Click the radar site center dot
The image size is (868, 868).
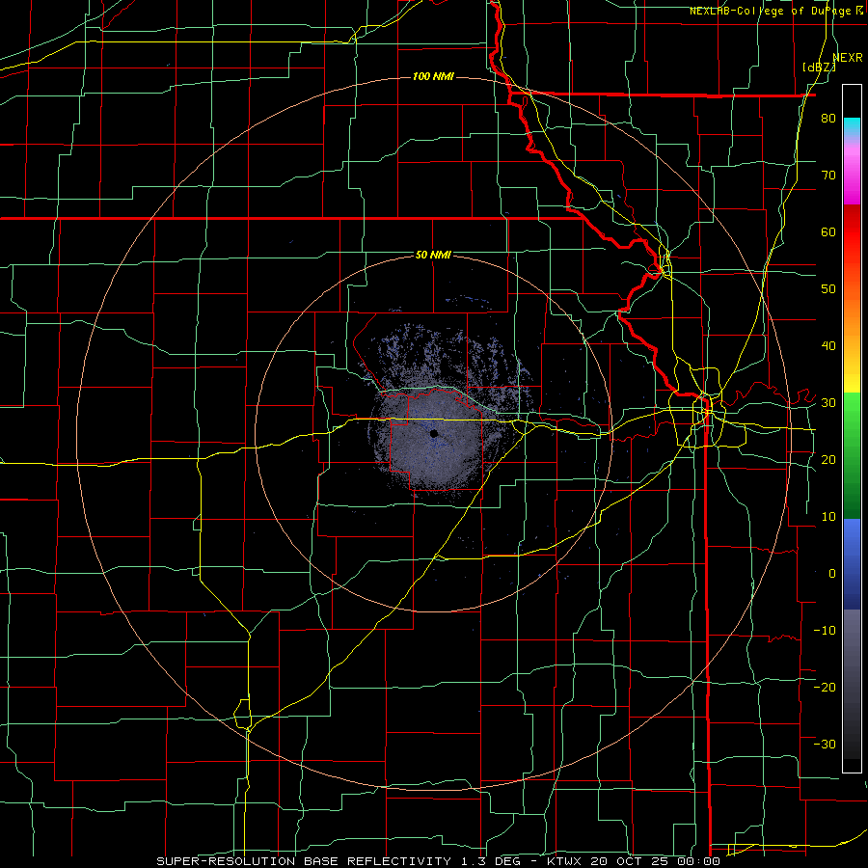pyautogui.click(x=434, y=433)
